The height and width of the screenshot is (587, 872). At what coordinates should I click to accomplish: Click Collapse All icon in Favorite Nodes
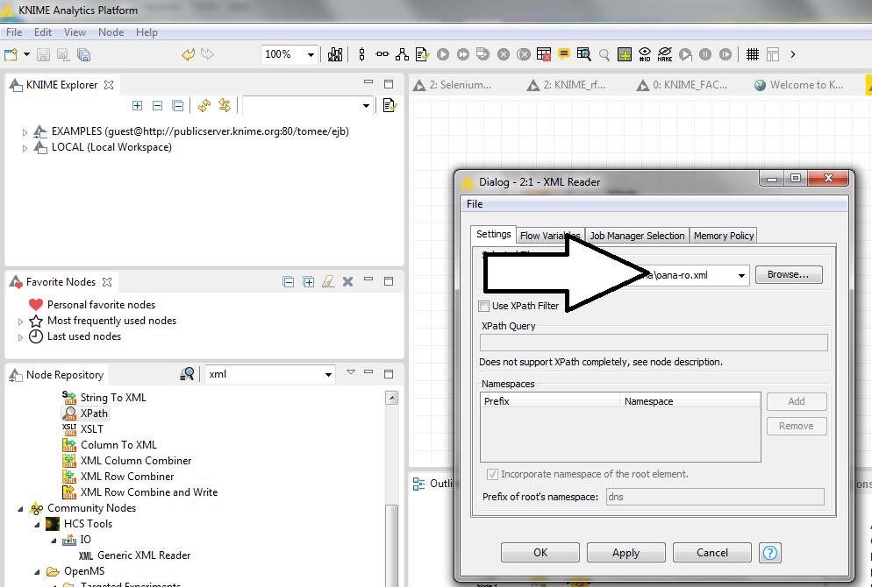point(288,281)
